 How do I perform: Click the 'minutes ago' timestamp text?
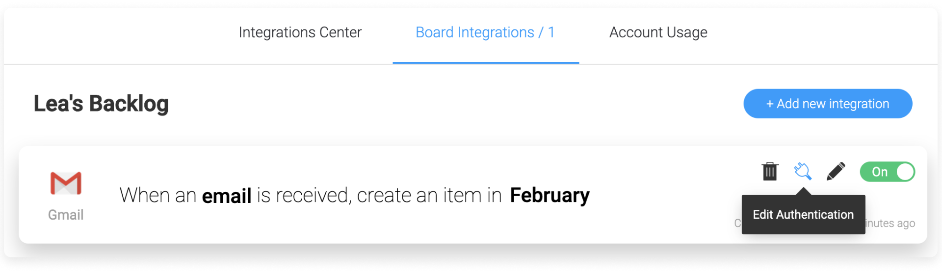[890, 223]
